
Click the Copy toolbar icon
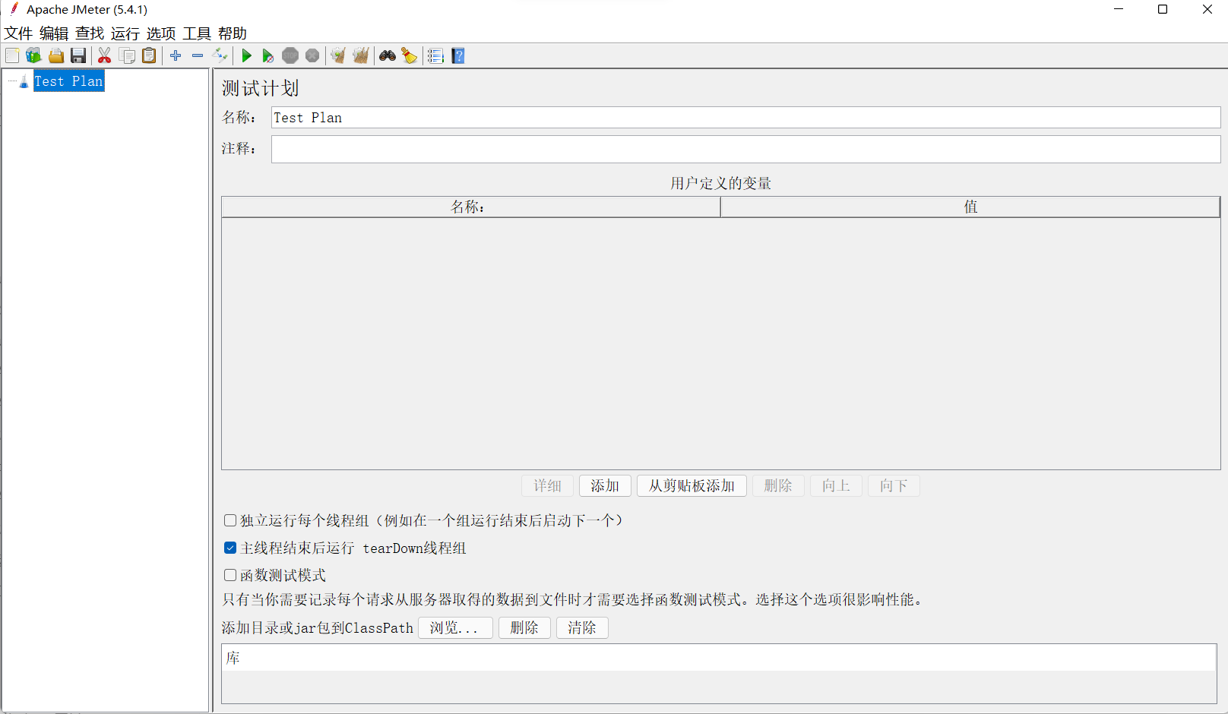click(x=127, y=55)
